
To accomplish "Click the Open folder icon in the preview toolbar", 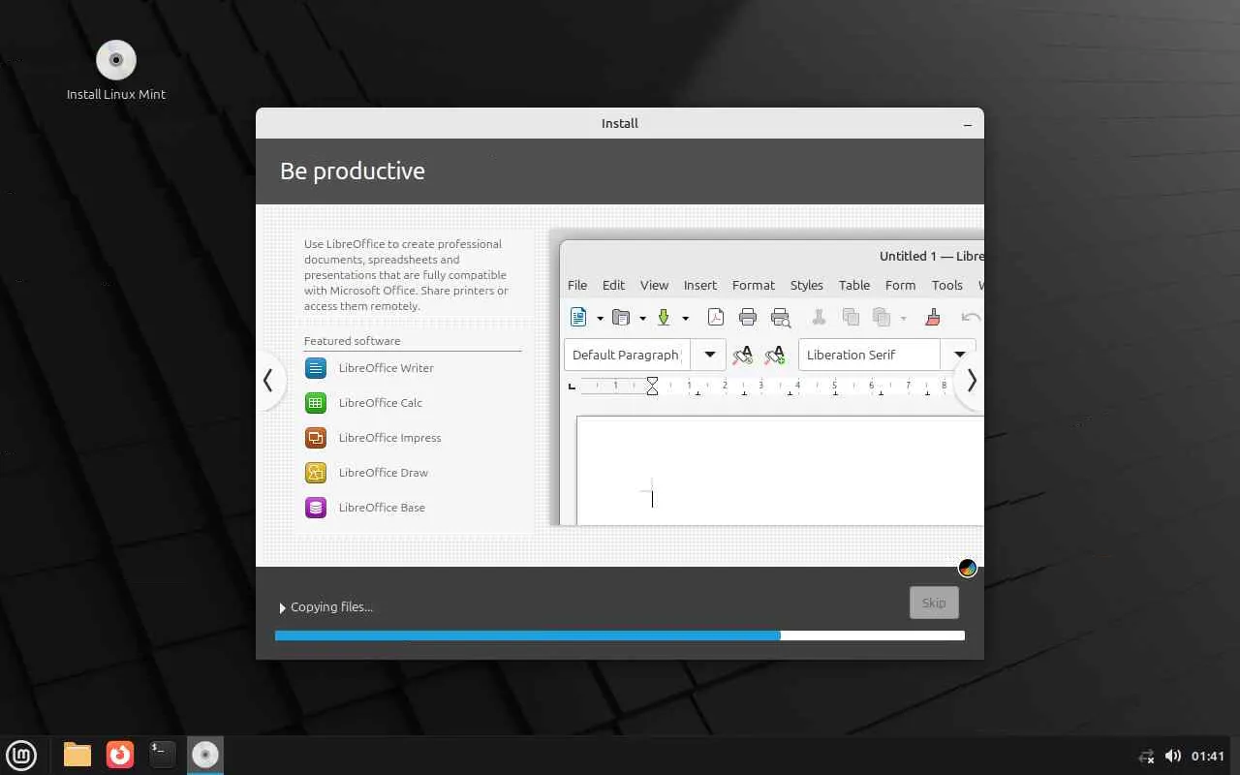I will (621, 317).
